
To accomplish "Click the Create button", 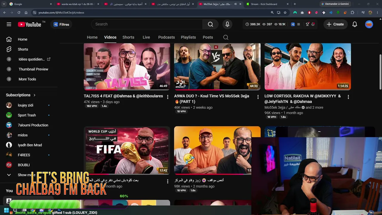I will pos(335,24).
